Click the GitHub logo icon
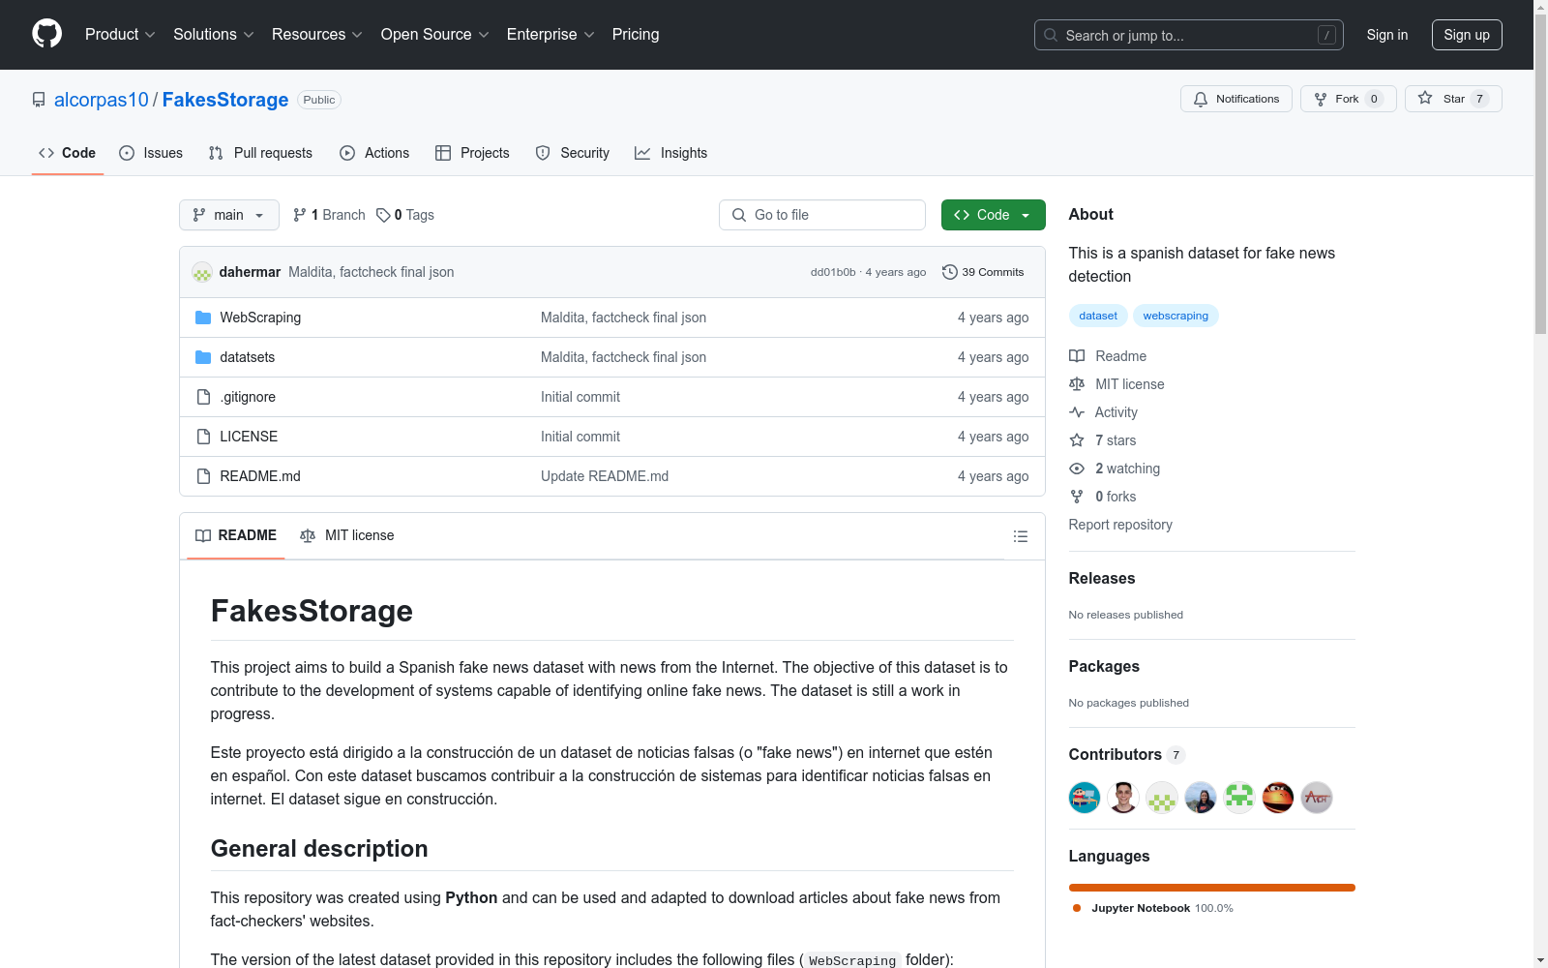Viewport: 1548px width, 968px height. click(46, 34)
